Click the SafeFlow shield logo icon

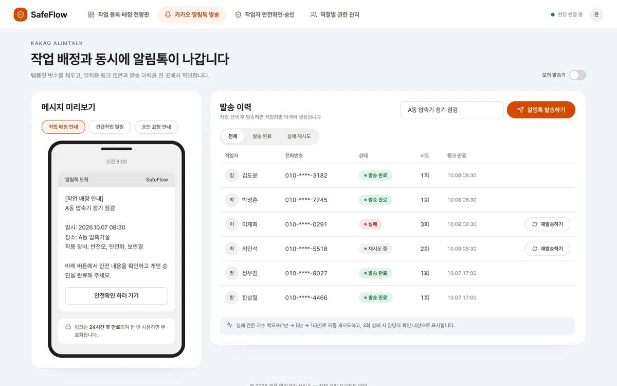21,14
